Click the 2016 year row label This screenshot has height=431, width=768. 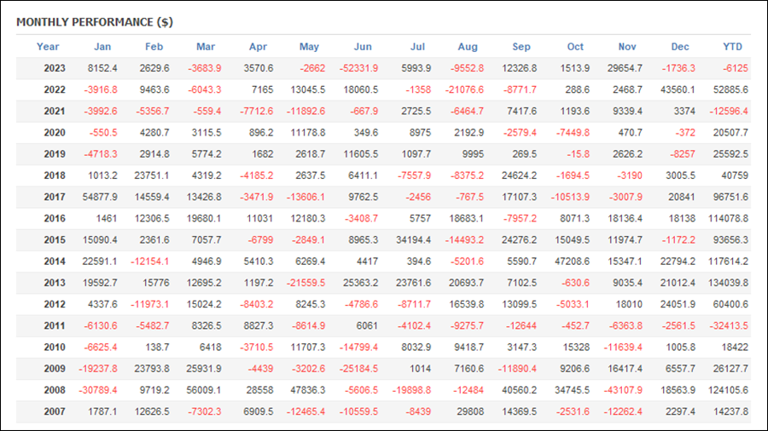[x=55, y=218]
